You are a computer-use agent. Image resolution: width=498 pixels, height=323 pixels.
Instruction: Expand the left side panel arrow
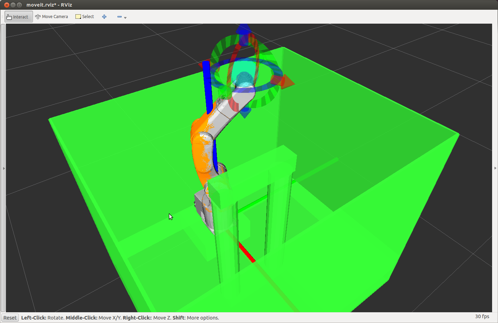pos(4,168)
